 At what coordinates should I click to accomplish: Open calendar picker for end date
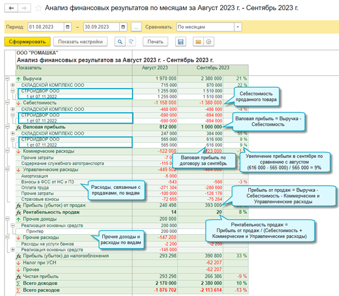pos(123,27)
